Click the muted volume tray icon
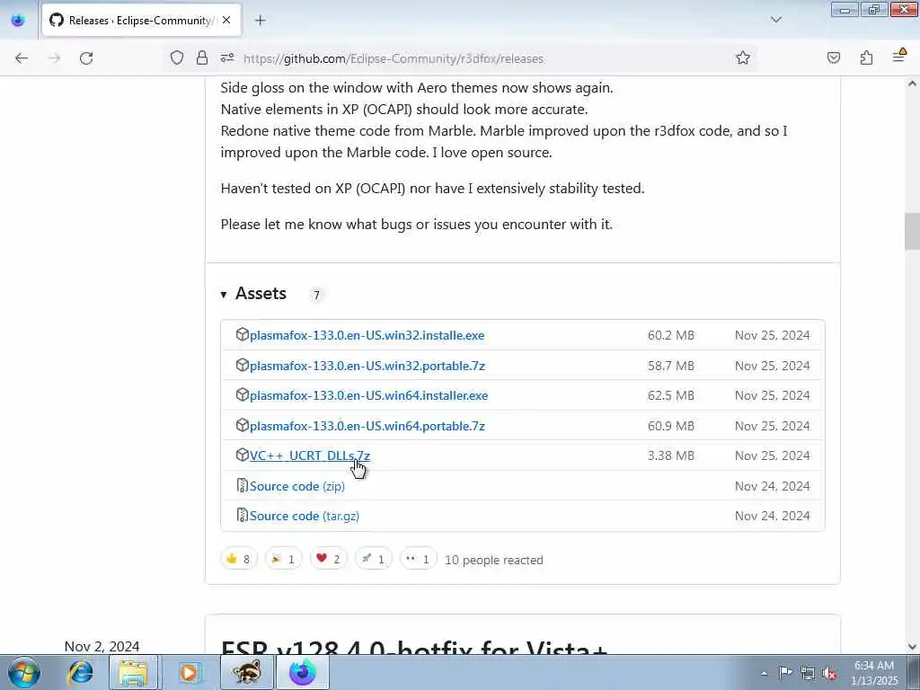This screenshot has height=690, width=920. coord(829,674)
